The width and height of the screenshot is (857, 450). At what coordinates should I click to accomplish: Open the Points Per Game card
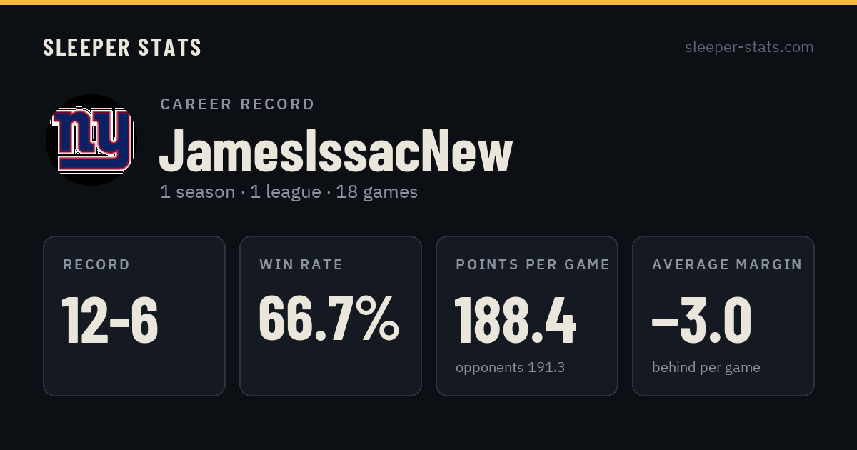coord(527,316)
